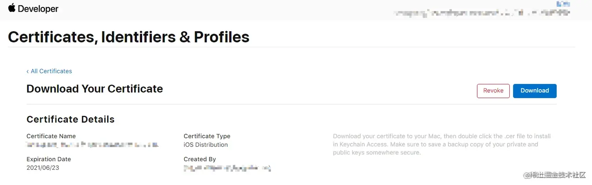Click the blurred account name at top right

point(482,13)
